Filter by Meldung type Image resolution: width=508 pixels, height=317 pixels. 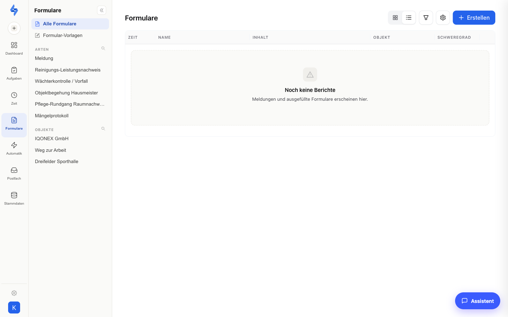point(70,58)
